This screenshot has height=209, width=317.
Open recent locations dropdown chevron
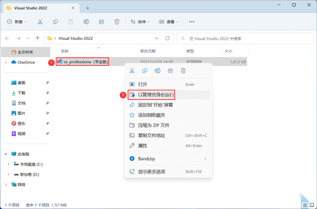click(x=28, y=39)
